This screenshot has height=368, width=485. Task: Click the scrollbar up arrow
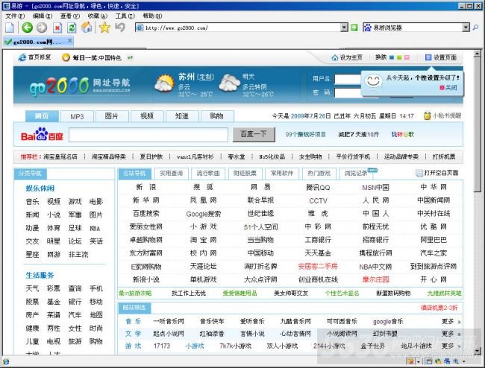(478, 54)
